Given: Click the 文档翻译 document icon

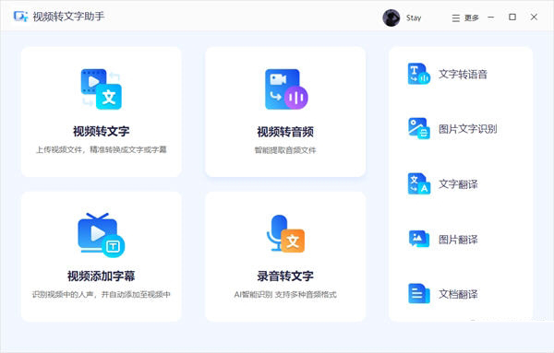Looking at the screenshot, I should pos(418,293).
